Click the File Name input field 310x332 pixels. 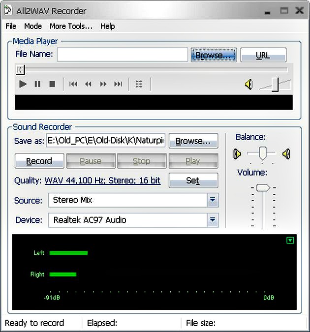122,55
